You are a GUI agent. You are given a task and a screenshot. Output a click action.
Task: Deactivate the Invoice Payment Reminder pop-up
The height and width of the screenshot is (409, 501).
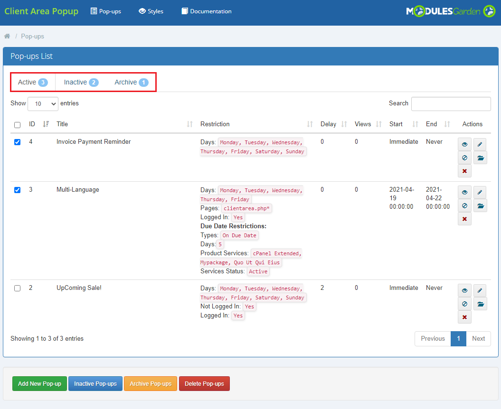pyautogui.click(x=464, y=158)
